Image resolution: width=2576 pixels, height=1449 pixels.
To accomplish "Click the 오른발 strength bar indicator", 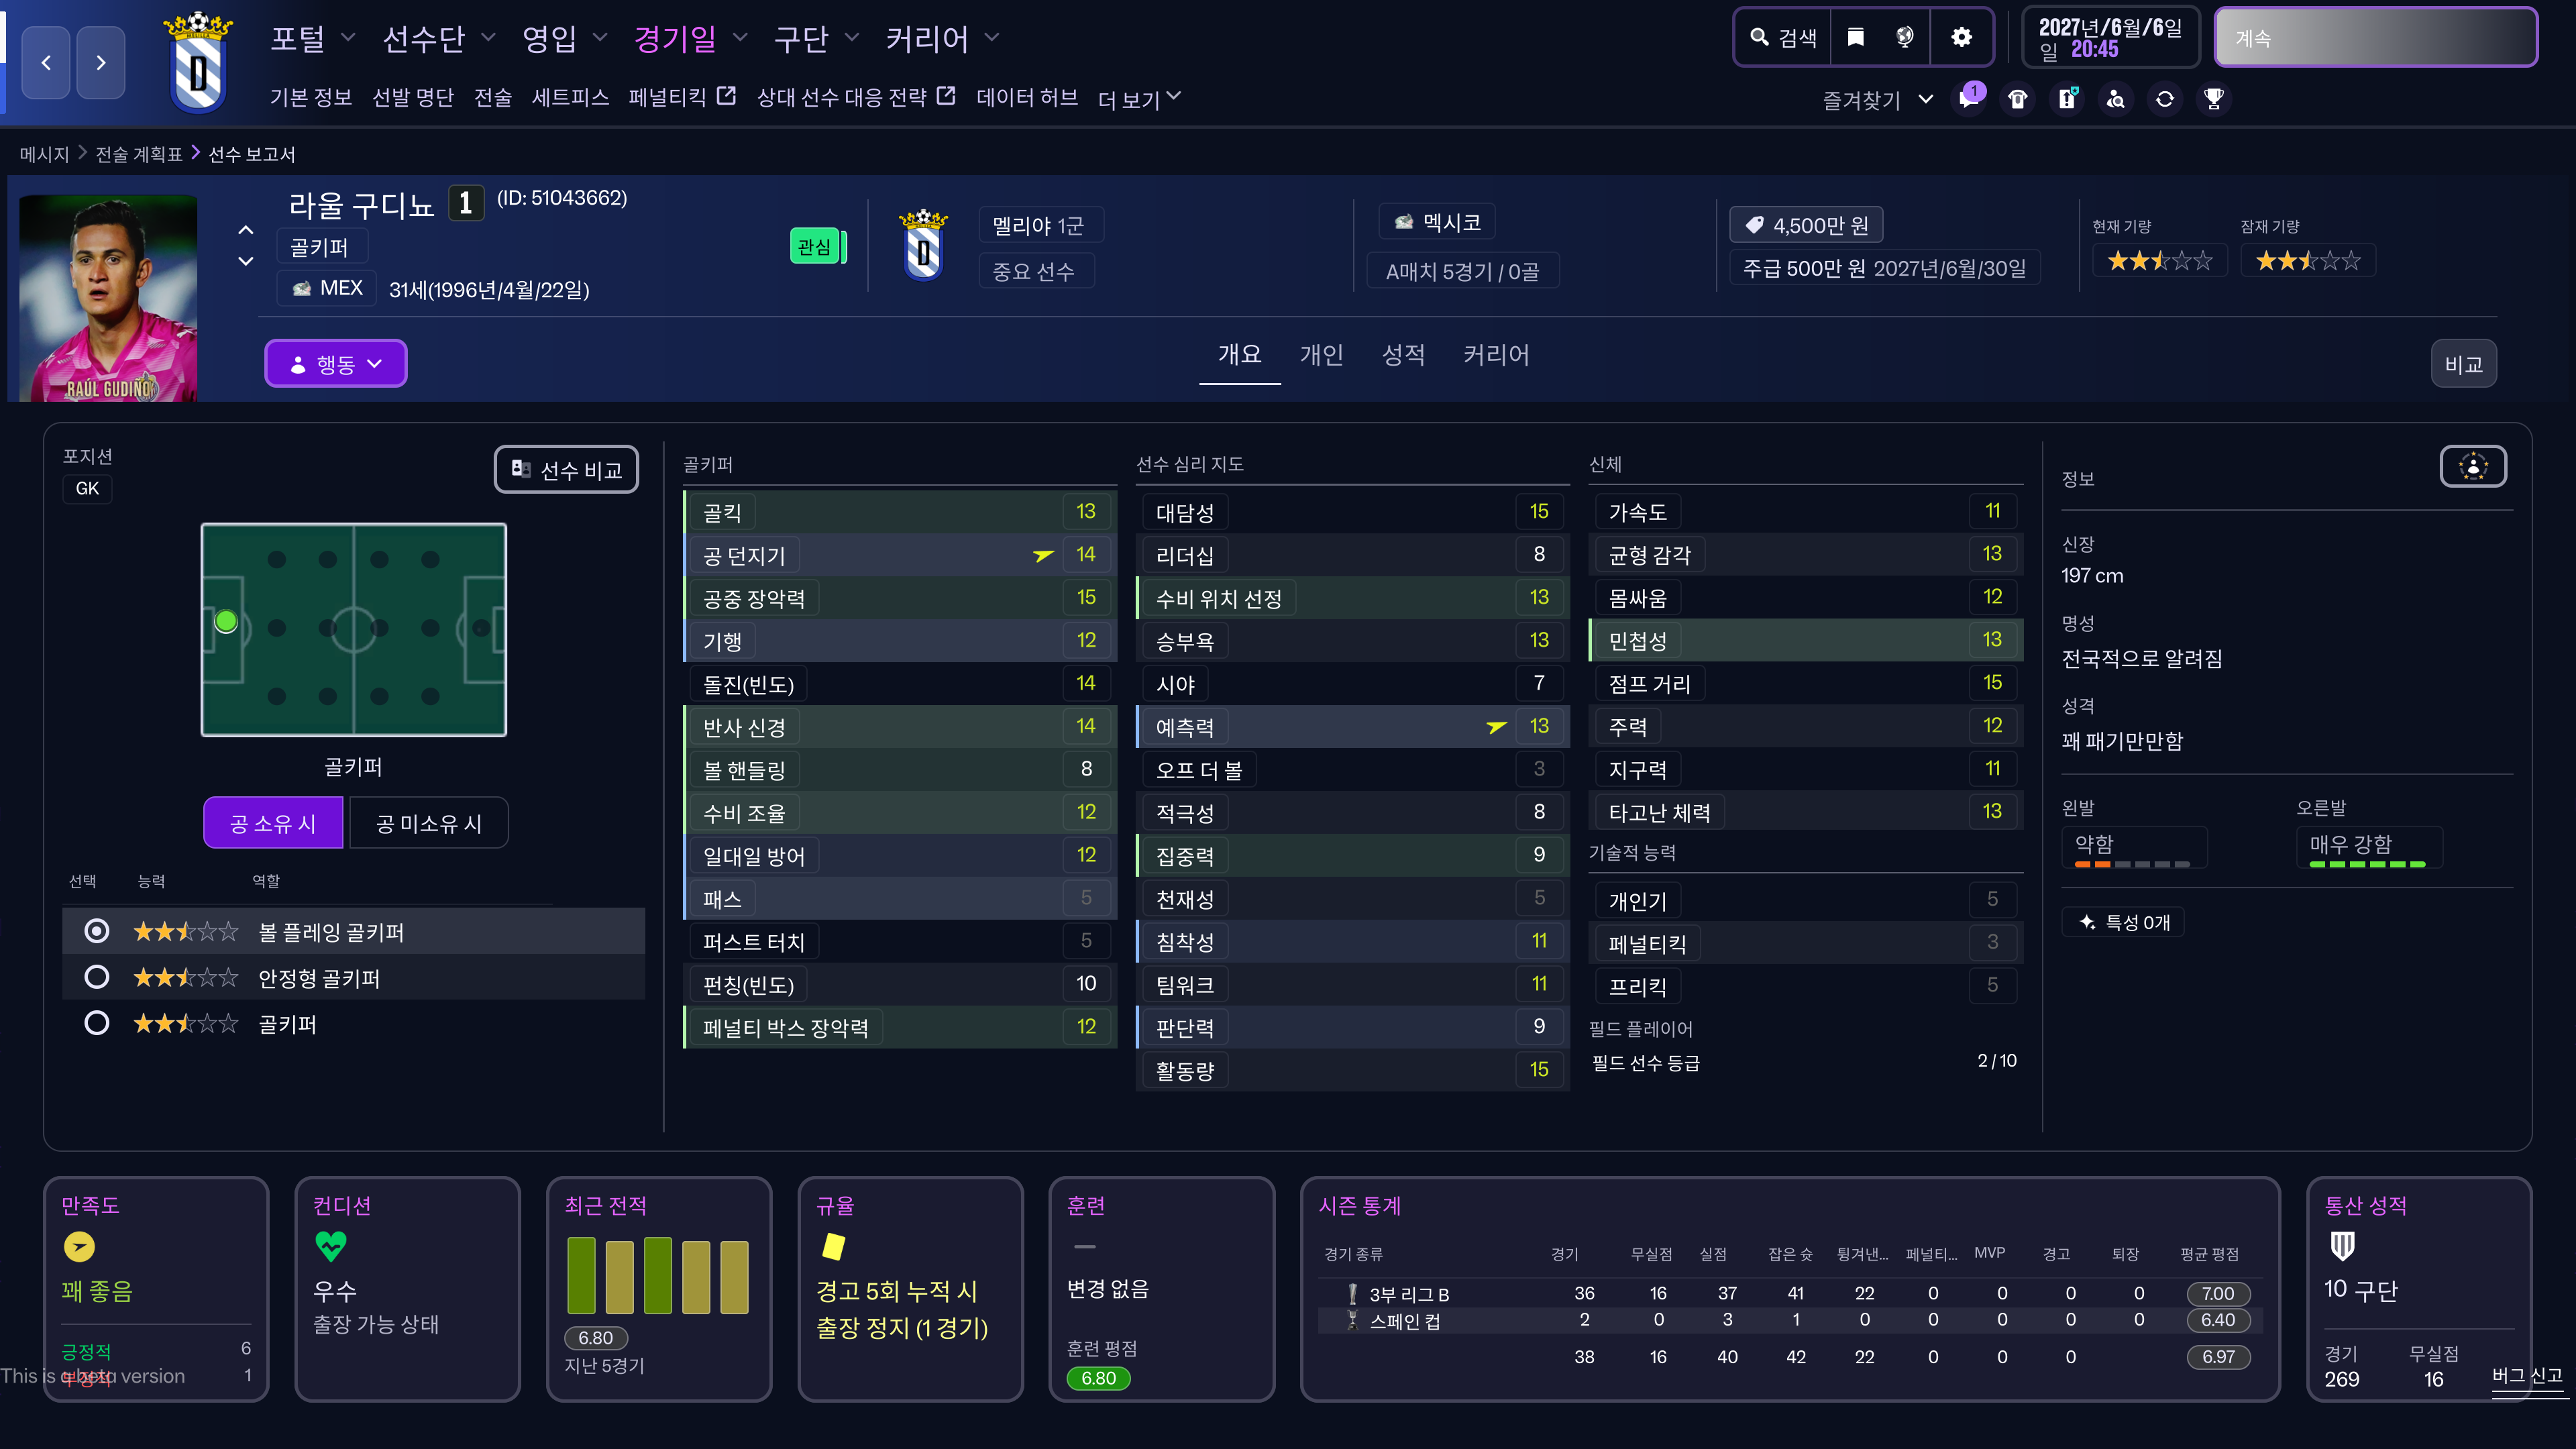I will pyautogui.click(x=2367, y=864).
